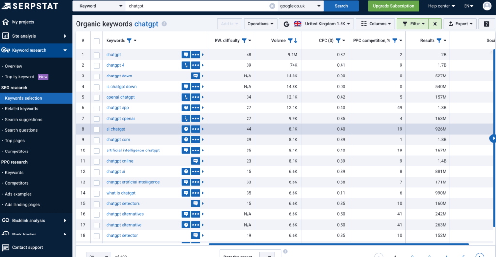Open Related keywords in sidebar

pos(21,109)
